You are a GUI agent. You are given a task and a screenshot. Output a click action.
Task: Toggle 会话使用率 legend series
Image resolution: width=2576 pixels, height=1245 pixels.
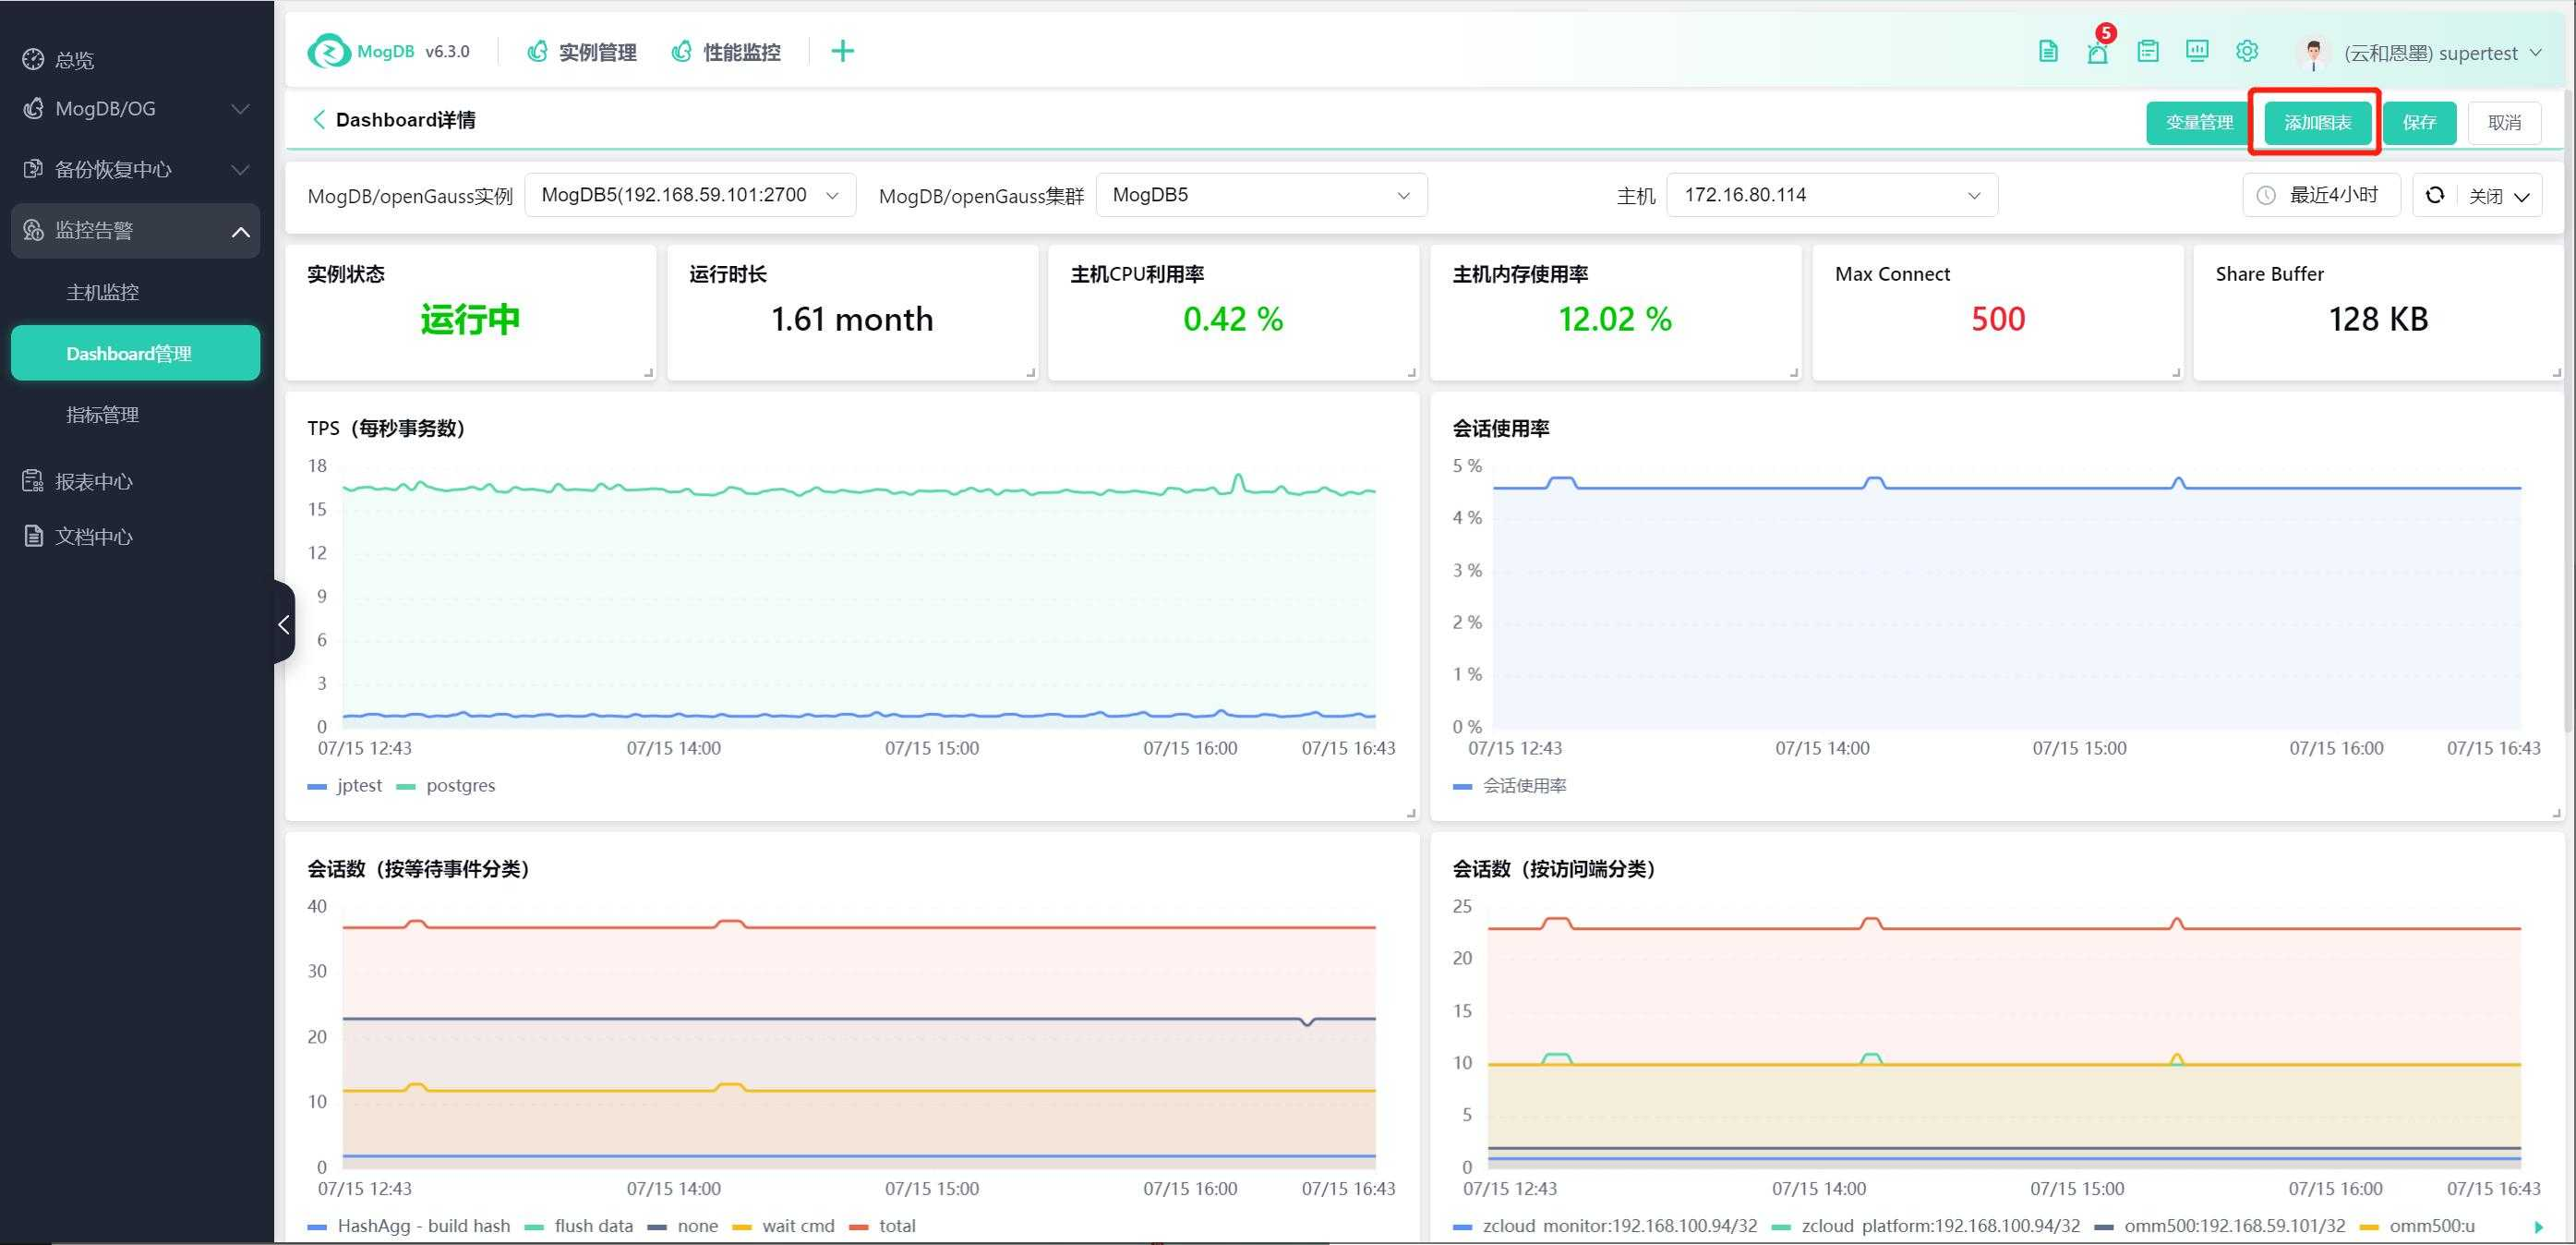tap(1510, 786)
